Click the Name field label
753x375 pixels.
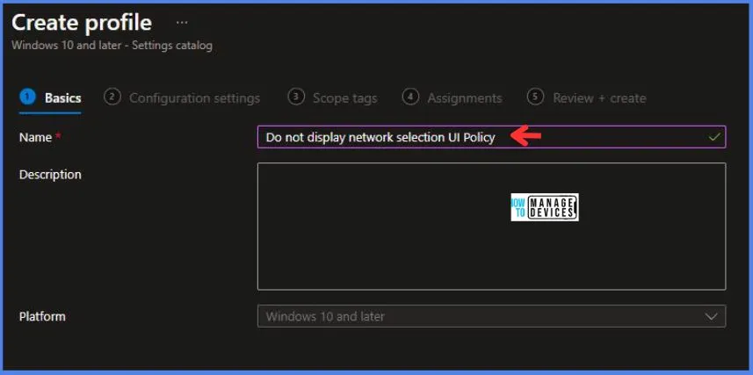click(x=35, y=137)
